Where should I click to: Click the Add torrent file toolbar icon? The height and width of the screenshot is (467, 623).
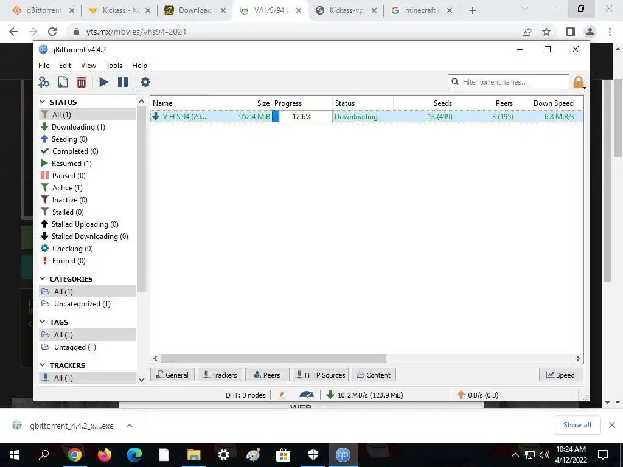pyautogui.click(x=63, y=82)
